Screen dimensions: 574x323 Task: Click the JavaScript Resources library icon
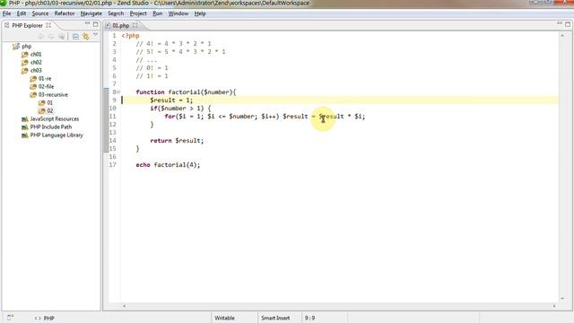[24, 119]
